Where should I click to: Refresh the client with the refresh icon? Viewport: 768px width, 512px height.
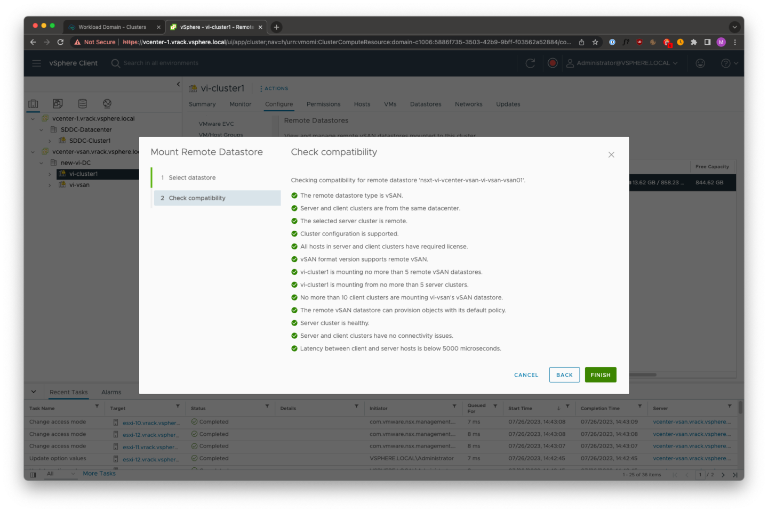coord(530,62)
